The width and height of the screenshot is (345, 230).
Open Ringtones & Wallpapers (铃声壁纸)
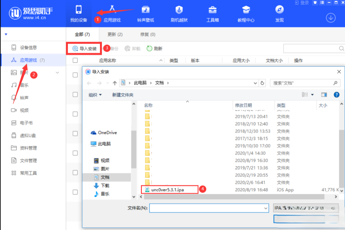click(x=145, y=14)
